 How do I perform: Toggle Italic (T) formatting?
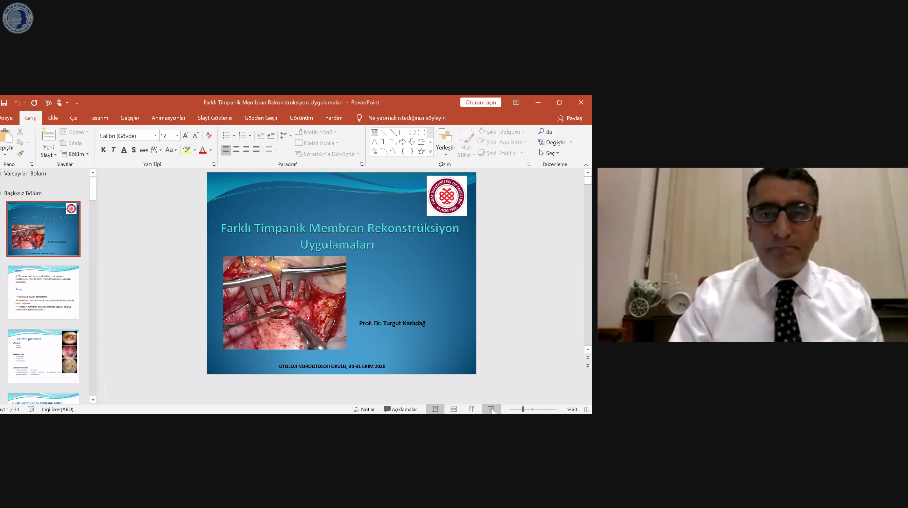113,150
